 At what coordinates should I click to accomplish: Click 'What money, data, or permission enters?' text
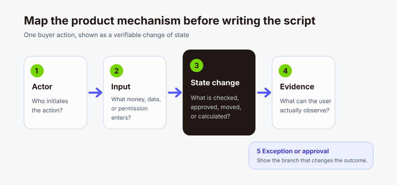point(136,108)
